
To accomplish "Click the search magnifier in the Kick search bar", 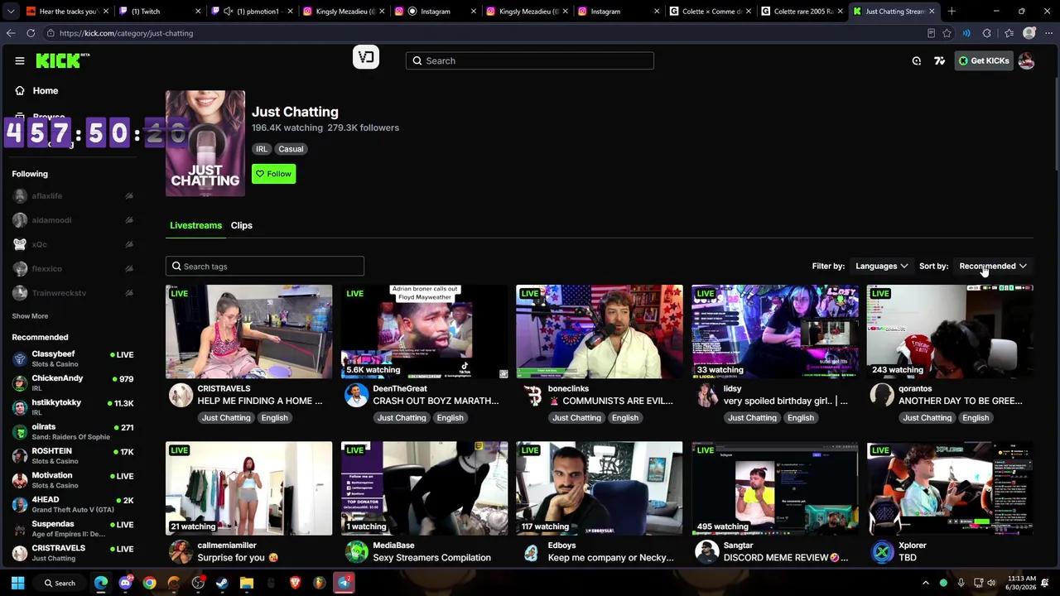I will pos(417,60).
